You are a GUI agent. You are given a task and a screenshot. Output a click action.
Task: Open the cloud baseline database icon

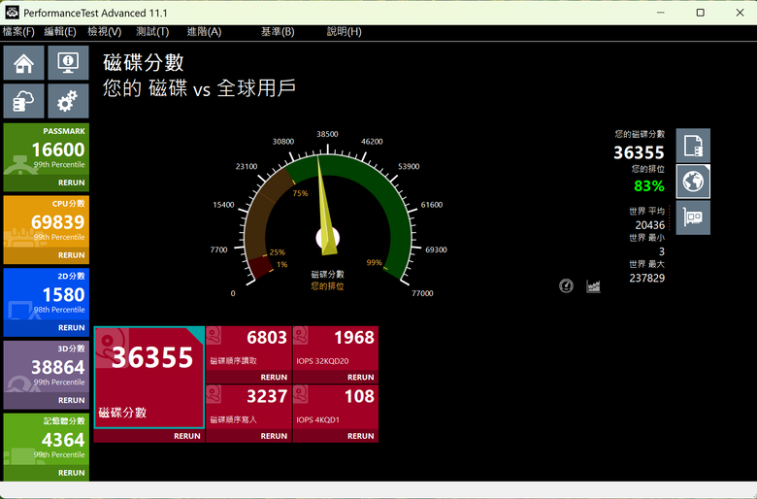click(23, 101)
